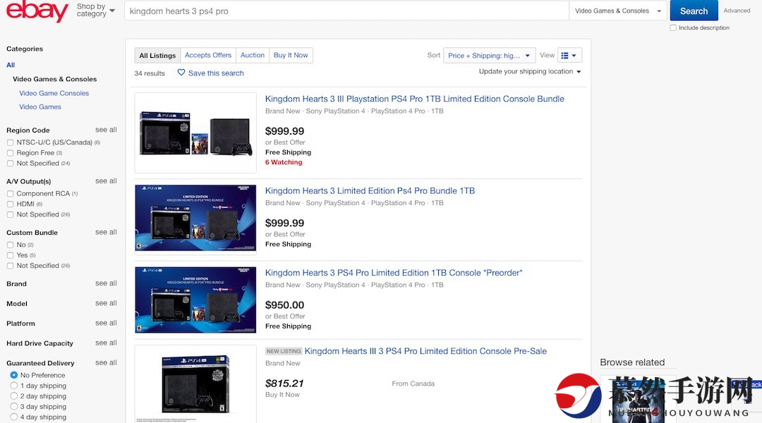Check Not Specified under Custom Bundle

(x=10, y=266)
